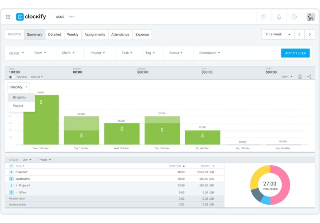Click the Clockify logo
Screen dimensions: 320x223
tap(31, 17)
